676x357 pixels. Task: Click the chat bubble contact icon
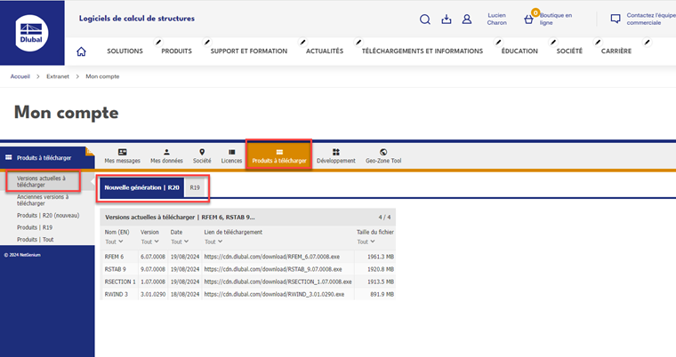pos(616,19)
